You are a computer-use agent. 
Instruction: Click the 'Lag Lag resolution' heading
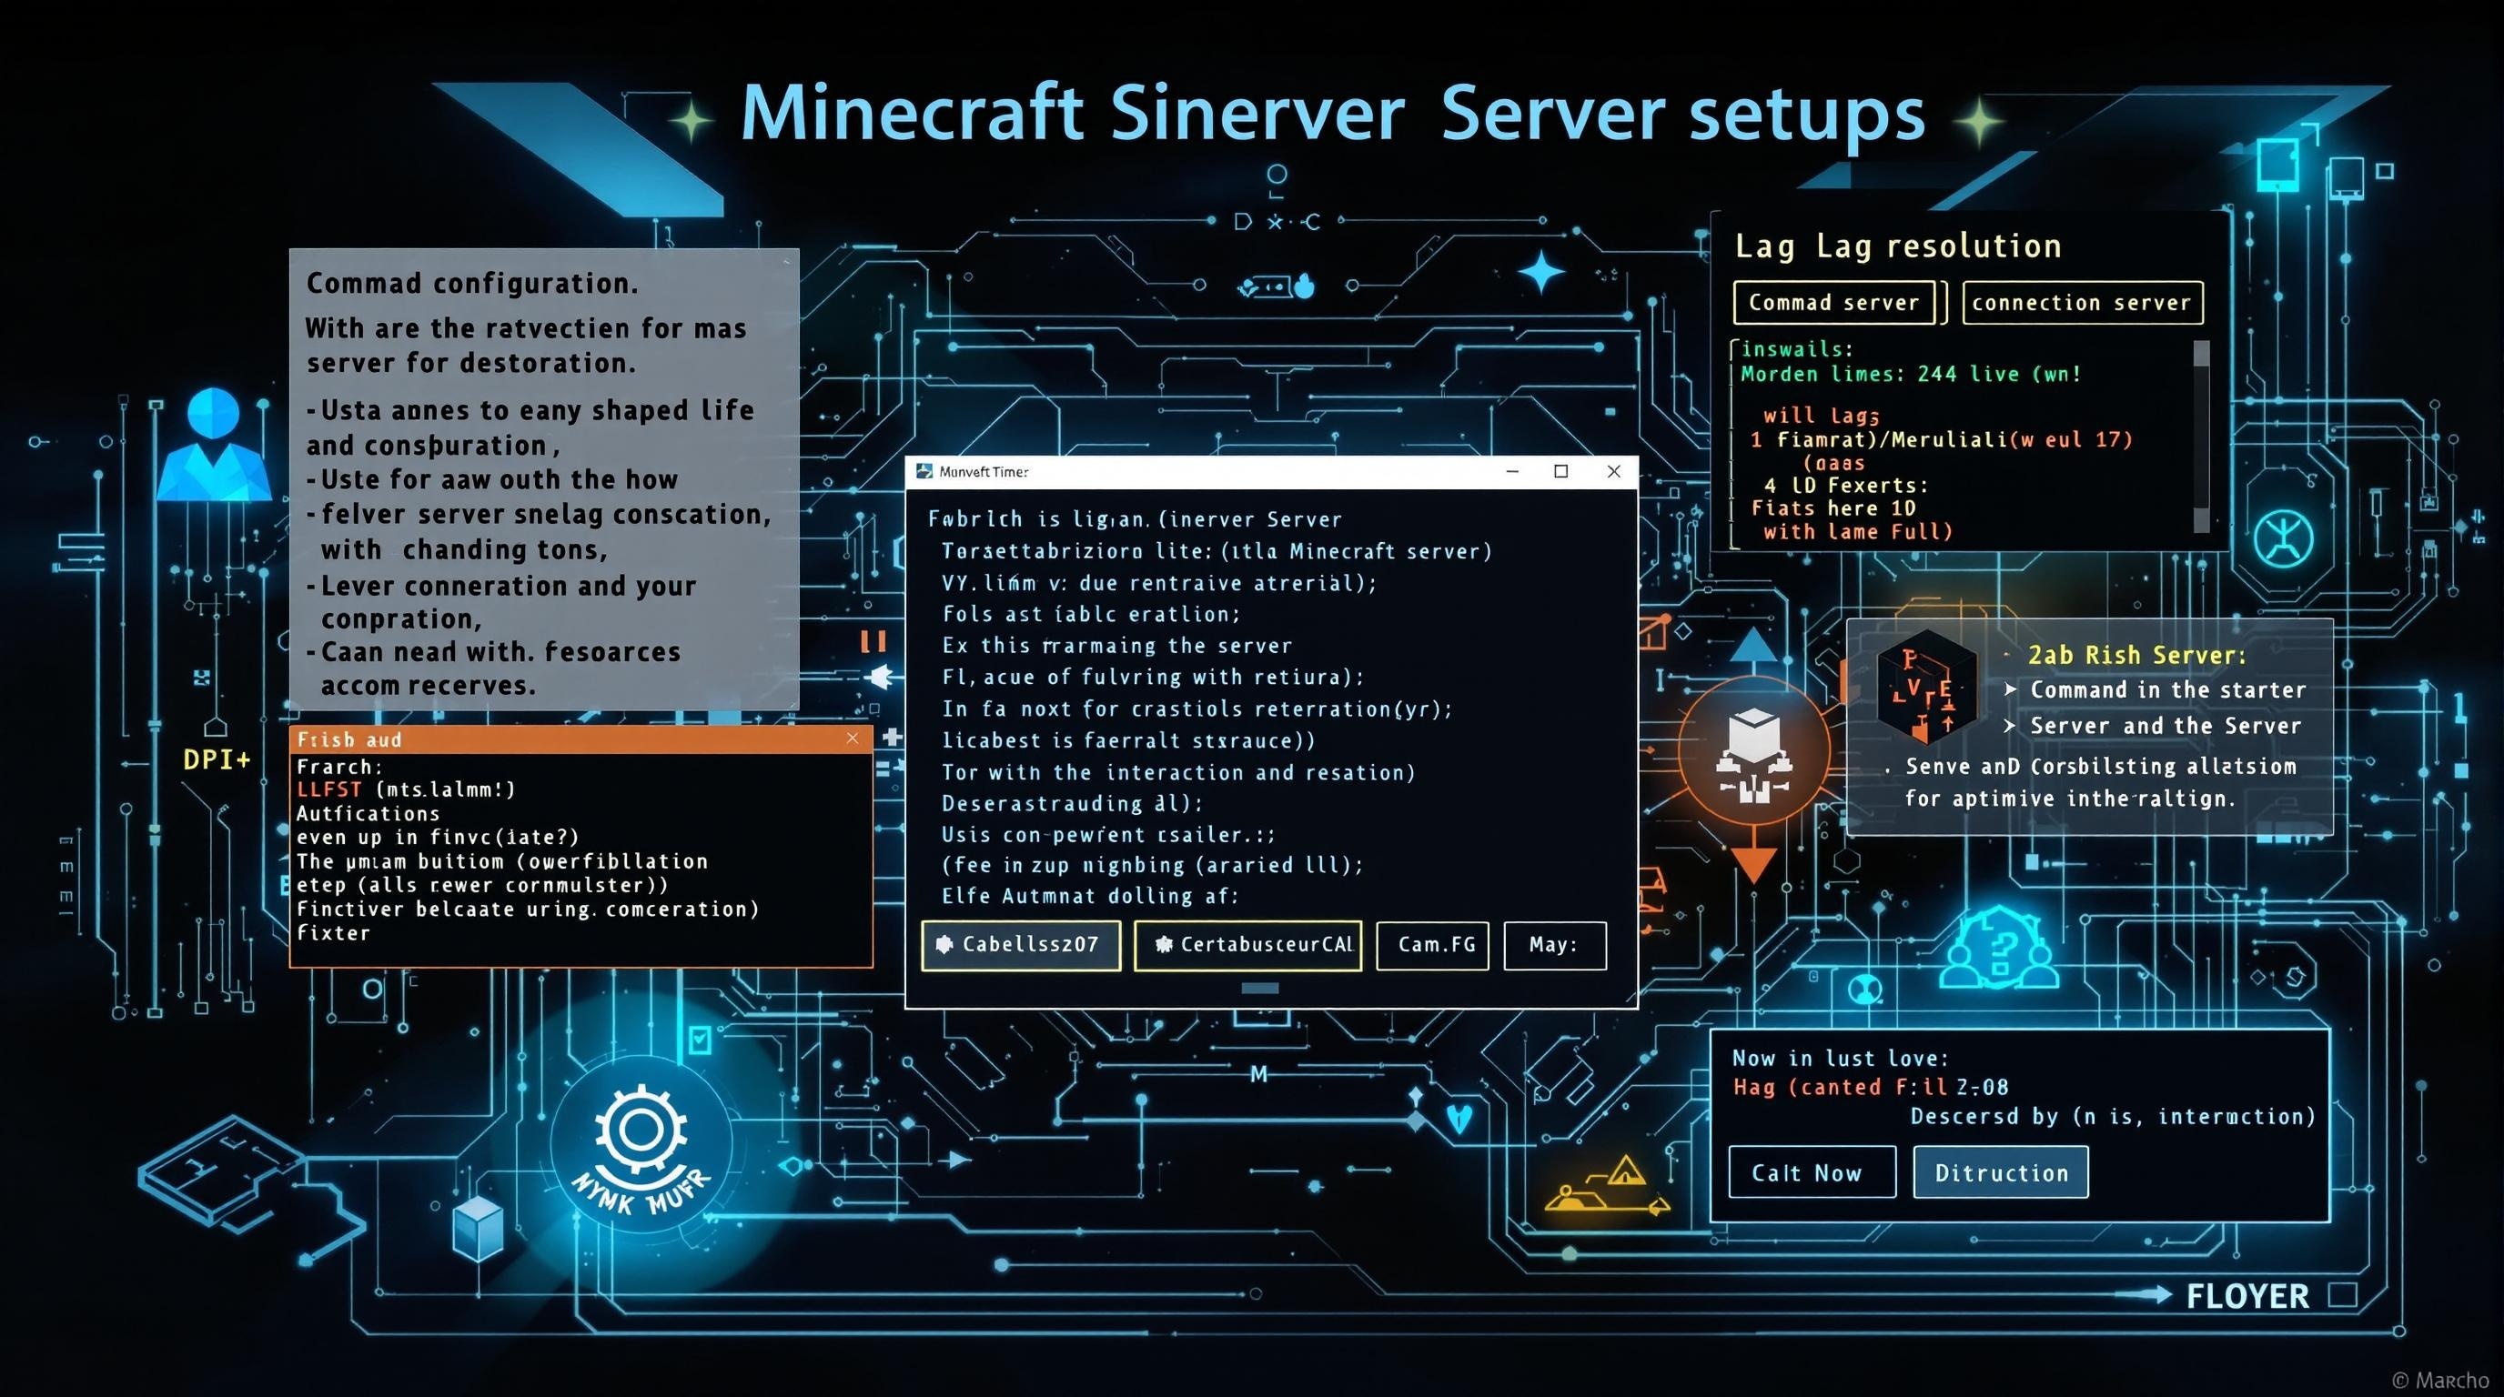tap(1898, 246)
